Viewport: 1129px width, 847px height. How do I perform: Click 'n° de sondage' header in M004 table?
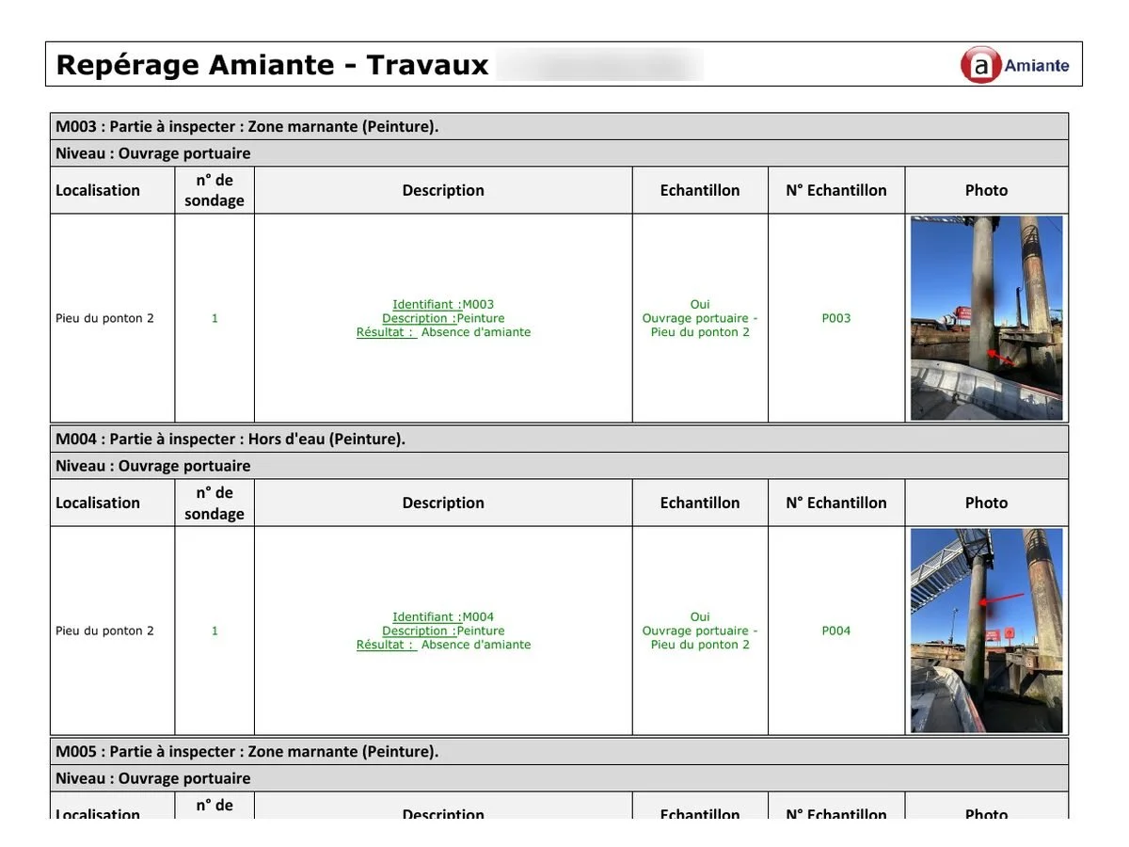[x=215, y=503]
